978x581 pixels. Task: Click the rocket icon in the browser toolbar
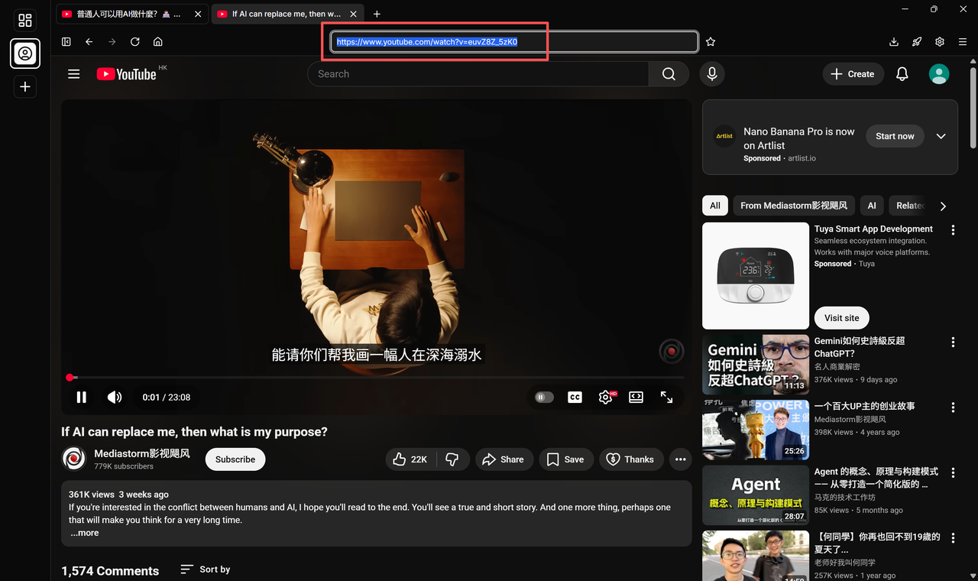917,42
